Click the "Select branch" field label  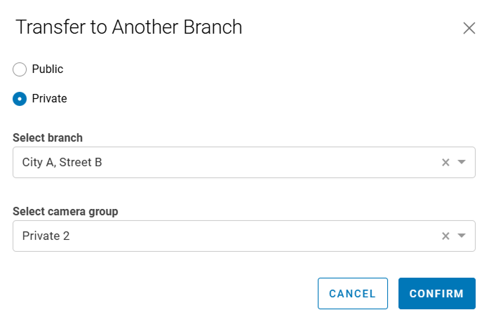tap(48, 137)
